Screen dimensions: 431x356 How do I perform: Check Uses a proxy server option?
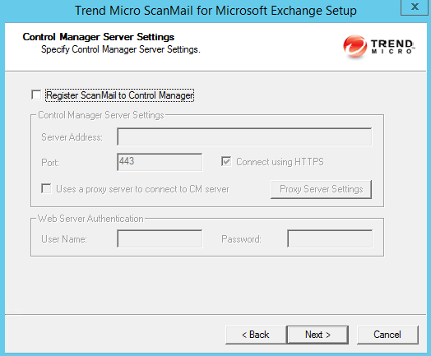pos(46,189)
